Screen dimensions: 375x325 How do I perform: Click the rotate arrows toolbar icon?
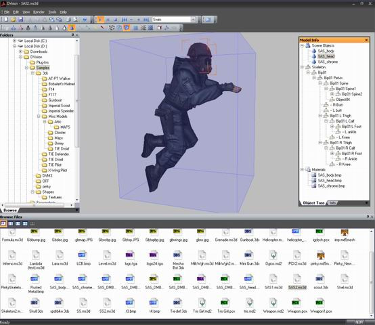pyautogui.click(x=112, y=28)
